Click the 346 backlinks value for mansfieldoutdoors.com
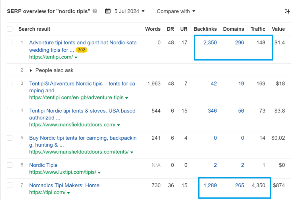The image size is (291, 200). pyautogui.click(x=212, y=111)
